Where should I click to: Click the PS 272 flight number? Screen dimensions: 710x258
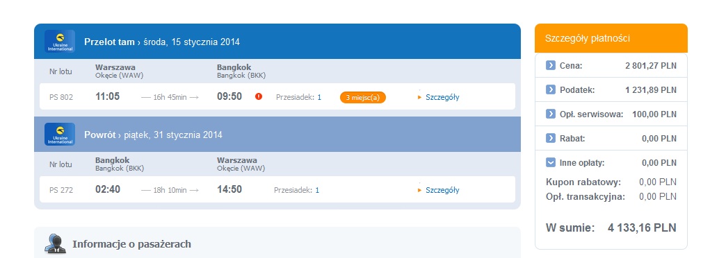(x=61, y=190)
